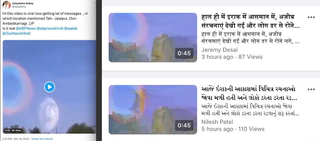
Task: Open the tweet timestamp Mar 19, 2020
Action: coord(15,139)
